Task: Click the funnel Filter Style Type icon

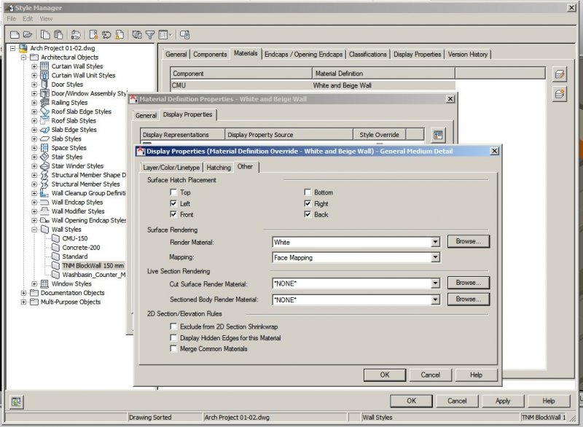Action: (150, 34)
